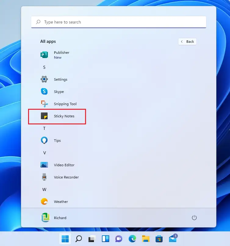
Task: Launch Video Editor from its icon
Action: pyautogui.click(x=44, y=165)
